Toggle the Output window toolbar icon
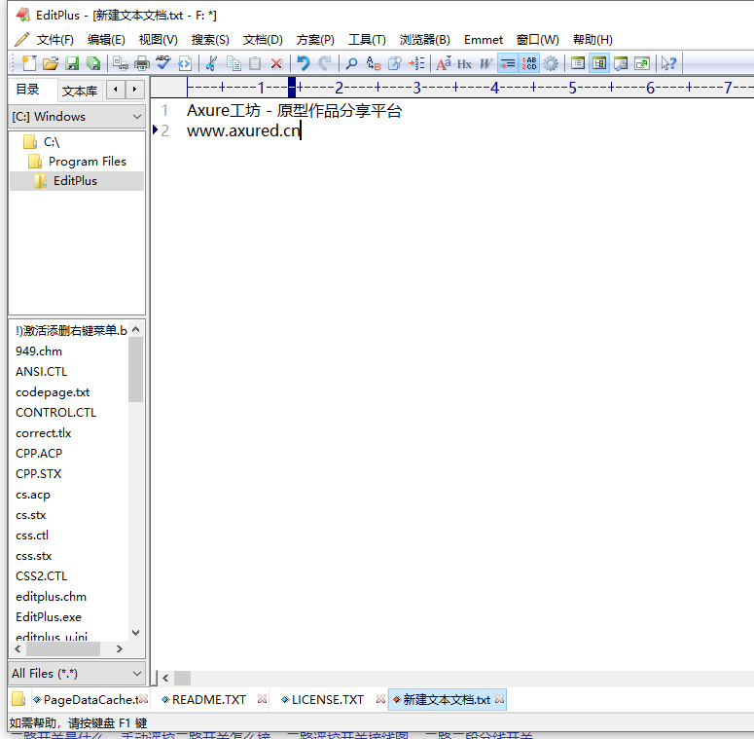754x739 pixels. [621, 63]
